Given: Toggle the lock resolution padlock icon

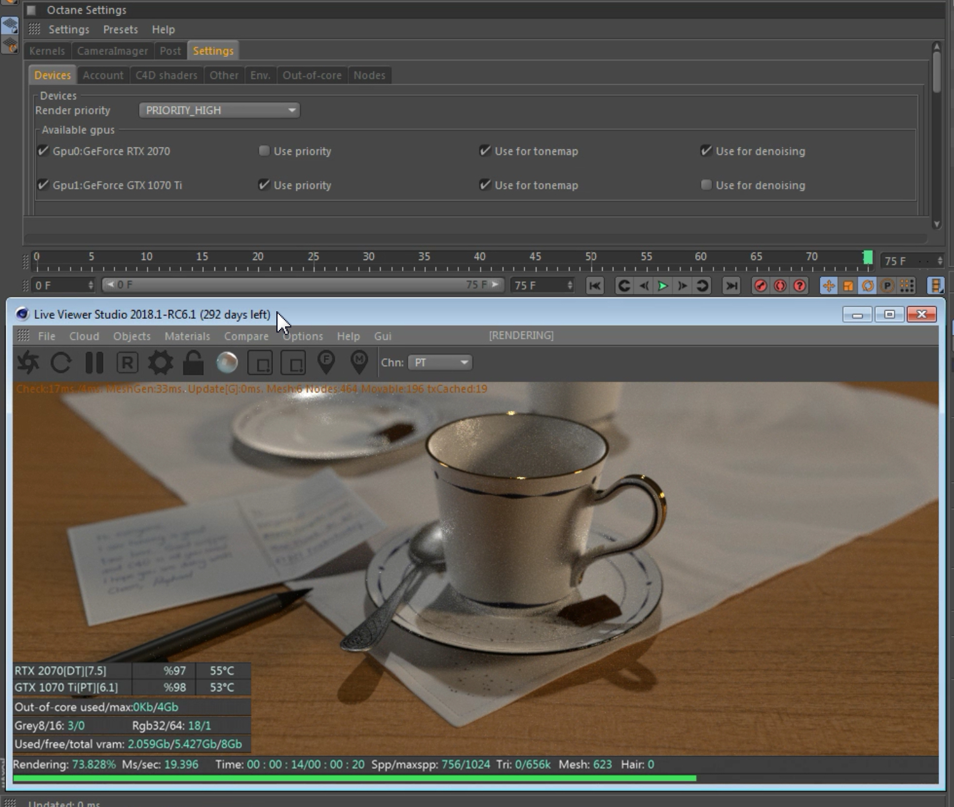Looking at the screenshot, I should click(193, 363).
